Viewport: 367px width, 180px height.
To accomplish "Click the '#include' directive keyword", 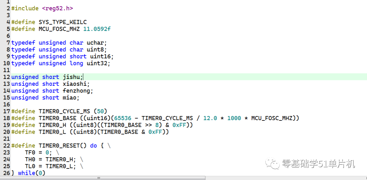I will 25,9.
